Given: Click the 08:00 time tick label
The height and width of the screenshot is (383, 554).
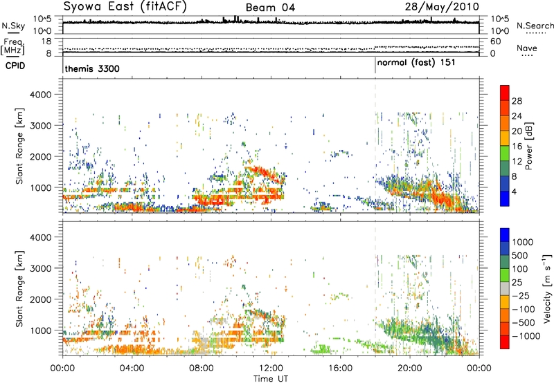Looking at the screenshot, I should [x=202, y=368].
